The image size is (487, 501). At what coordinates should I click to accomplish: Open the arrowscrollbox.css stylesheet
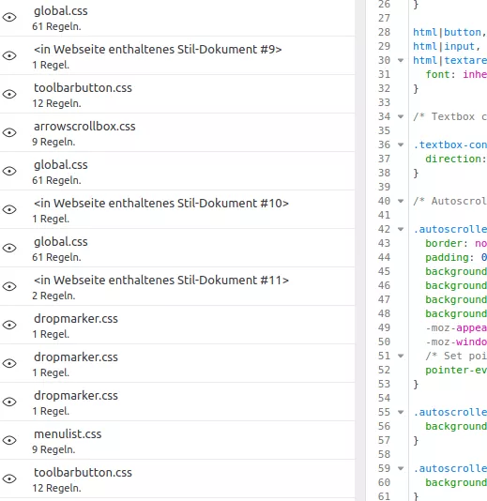tap(177, 132)
